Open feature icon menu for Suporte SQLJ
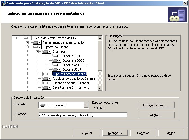Image resolution: width=189 pixels, height=140 pixels. pyautogui.click(x=57, y=69)
